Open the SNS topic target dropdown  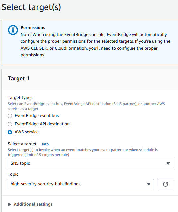[x=90, y=163]
